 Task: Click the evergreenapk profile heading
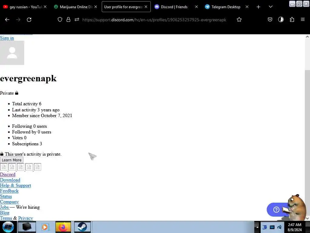[28, 79]
